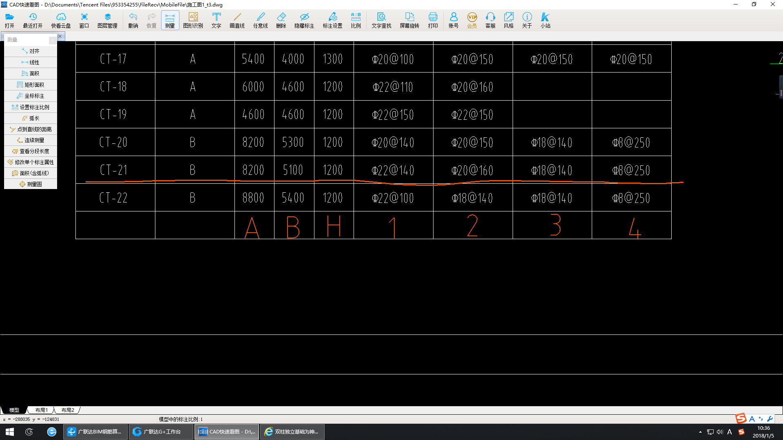783x440 pixels.
Task: Open 快看云盘 cloud disk
Action: (61, 20)
